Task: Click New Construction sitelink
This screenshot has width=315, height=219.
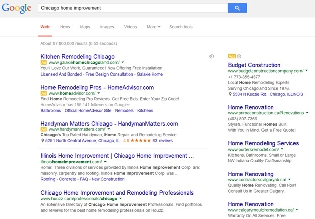Action: coord(108,179)
